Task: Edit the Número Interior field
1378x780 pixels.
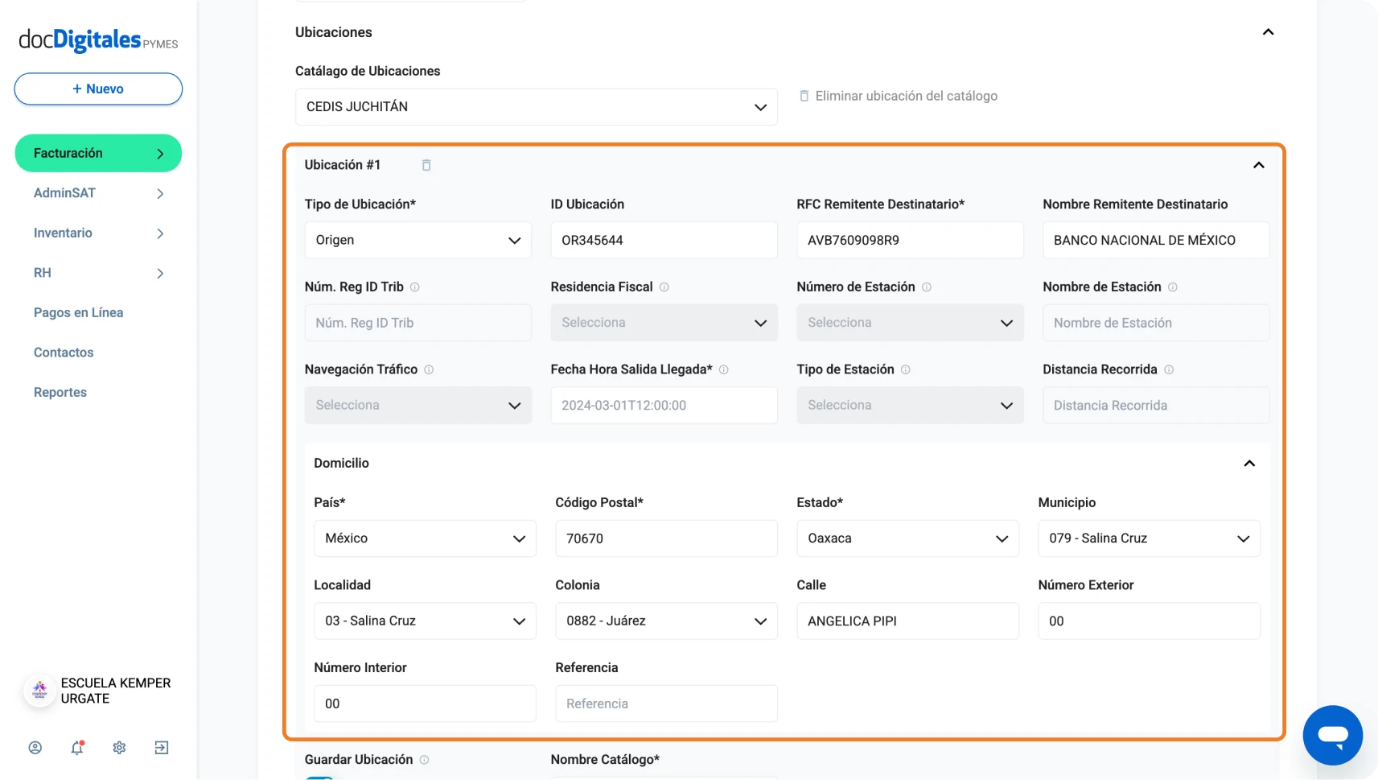Action: 425,704
